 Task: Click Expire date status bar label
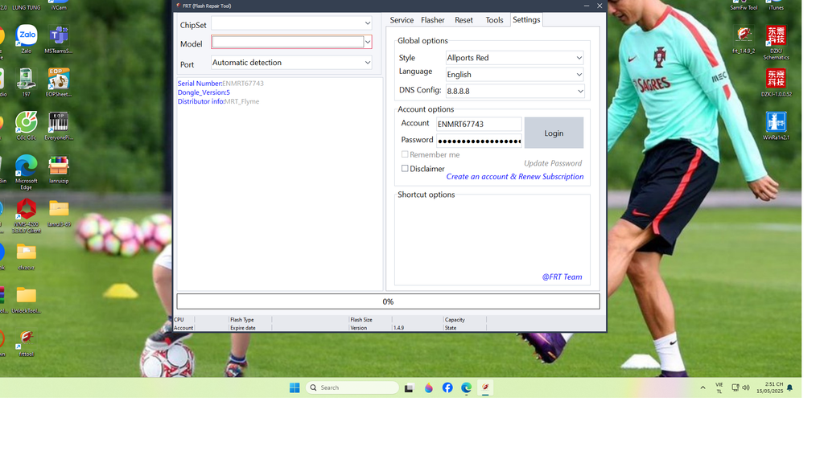point(243,328)
